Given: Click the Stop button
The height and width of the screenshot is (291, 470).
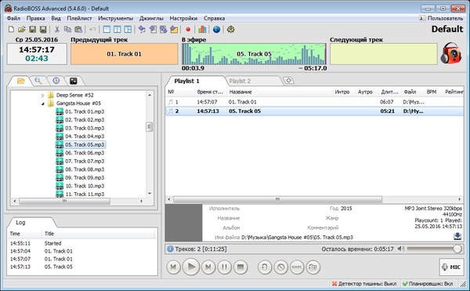Looking at the screenshot, I should [x=240, y=267].
